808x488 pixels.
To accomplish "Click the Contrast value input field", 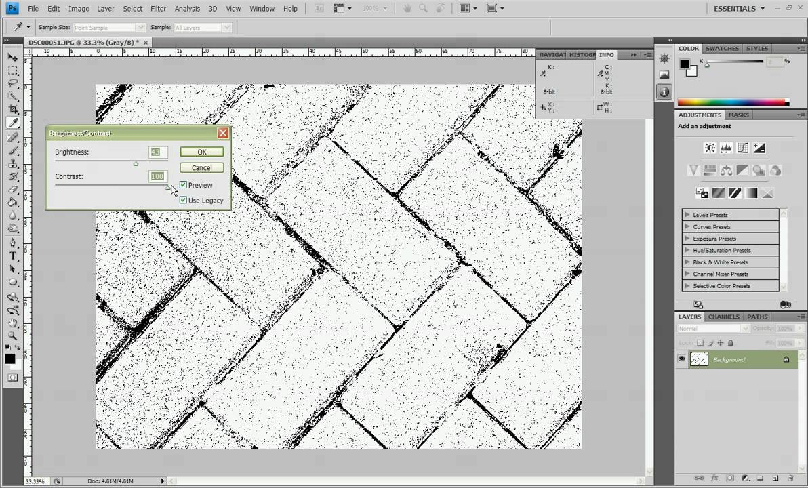I will (x=157, y=176).
